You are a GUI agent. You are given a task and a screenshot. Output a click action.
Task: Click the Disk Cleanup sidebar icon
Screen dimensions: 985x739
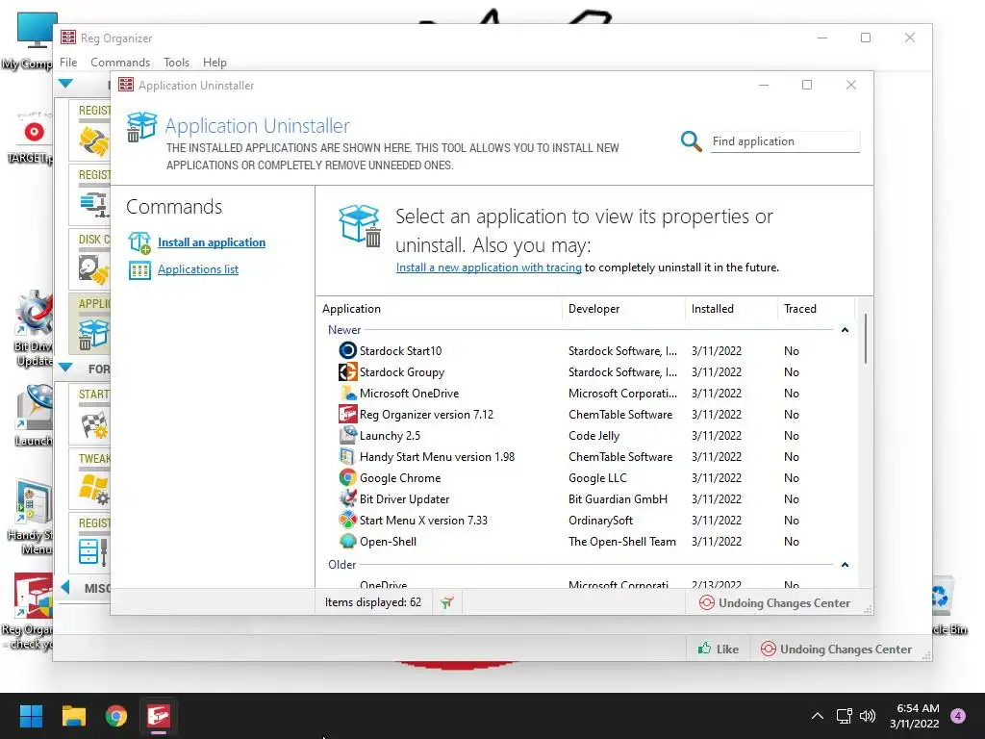coord(93,269)
